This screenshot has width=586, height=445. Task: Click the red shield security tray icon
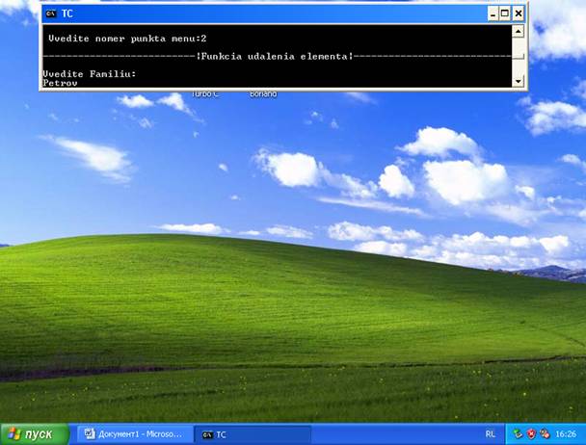click(x=531, y=434)
